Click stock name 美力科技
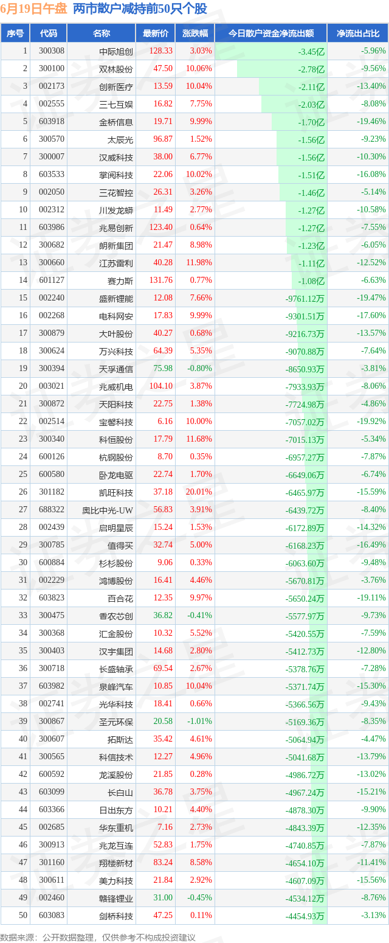 (116, 880)
